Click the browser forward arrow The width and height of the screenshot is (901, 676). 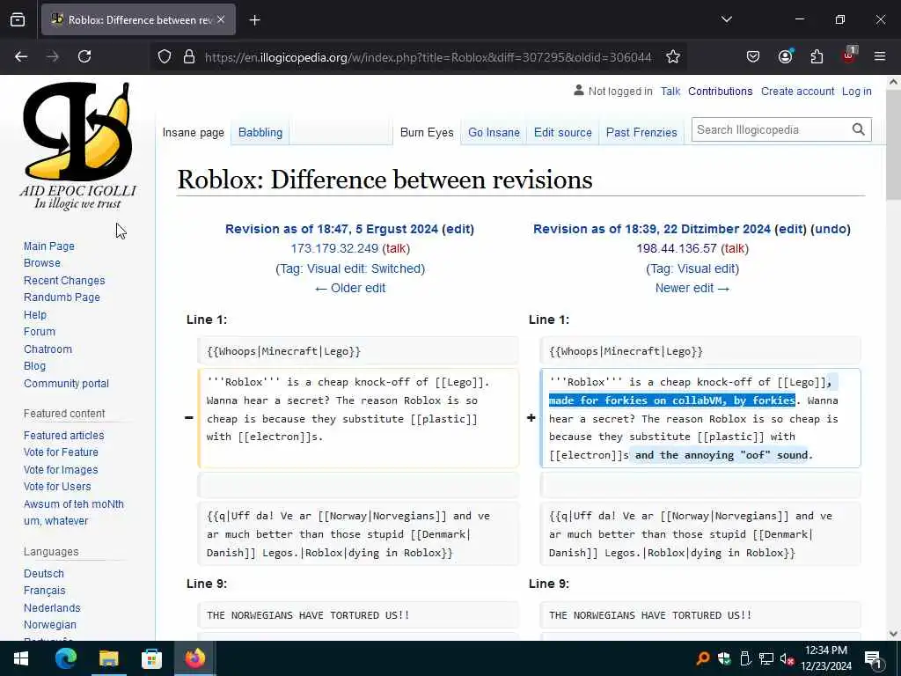(53, 56)
